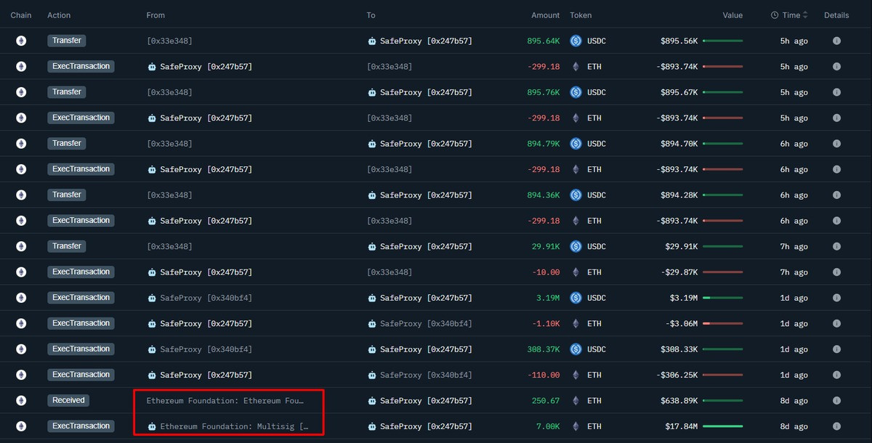The image size is (872, 443).
Task: Click the $638.89K value cell
Action: (x=679, y=401)
